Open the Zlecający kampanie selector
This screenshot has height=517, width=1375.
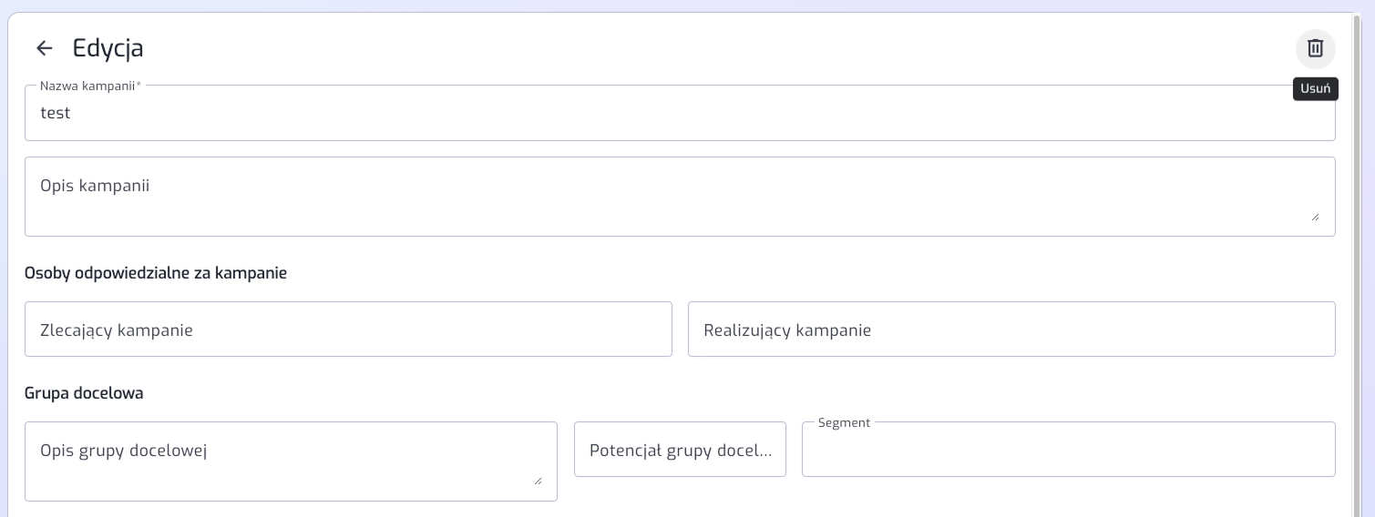point(348,329)
